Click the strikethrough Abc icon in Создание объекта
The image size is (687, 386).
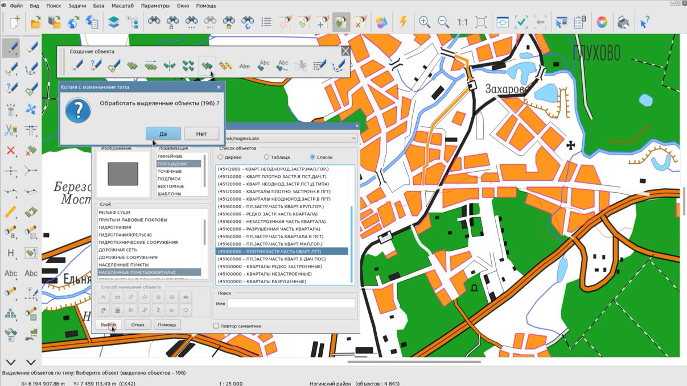245,66
